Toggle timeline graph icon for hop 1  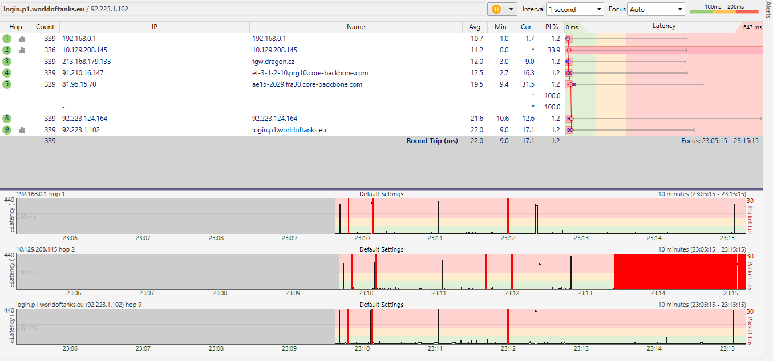22,39
